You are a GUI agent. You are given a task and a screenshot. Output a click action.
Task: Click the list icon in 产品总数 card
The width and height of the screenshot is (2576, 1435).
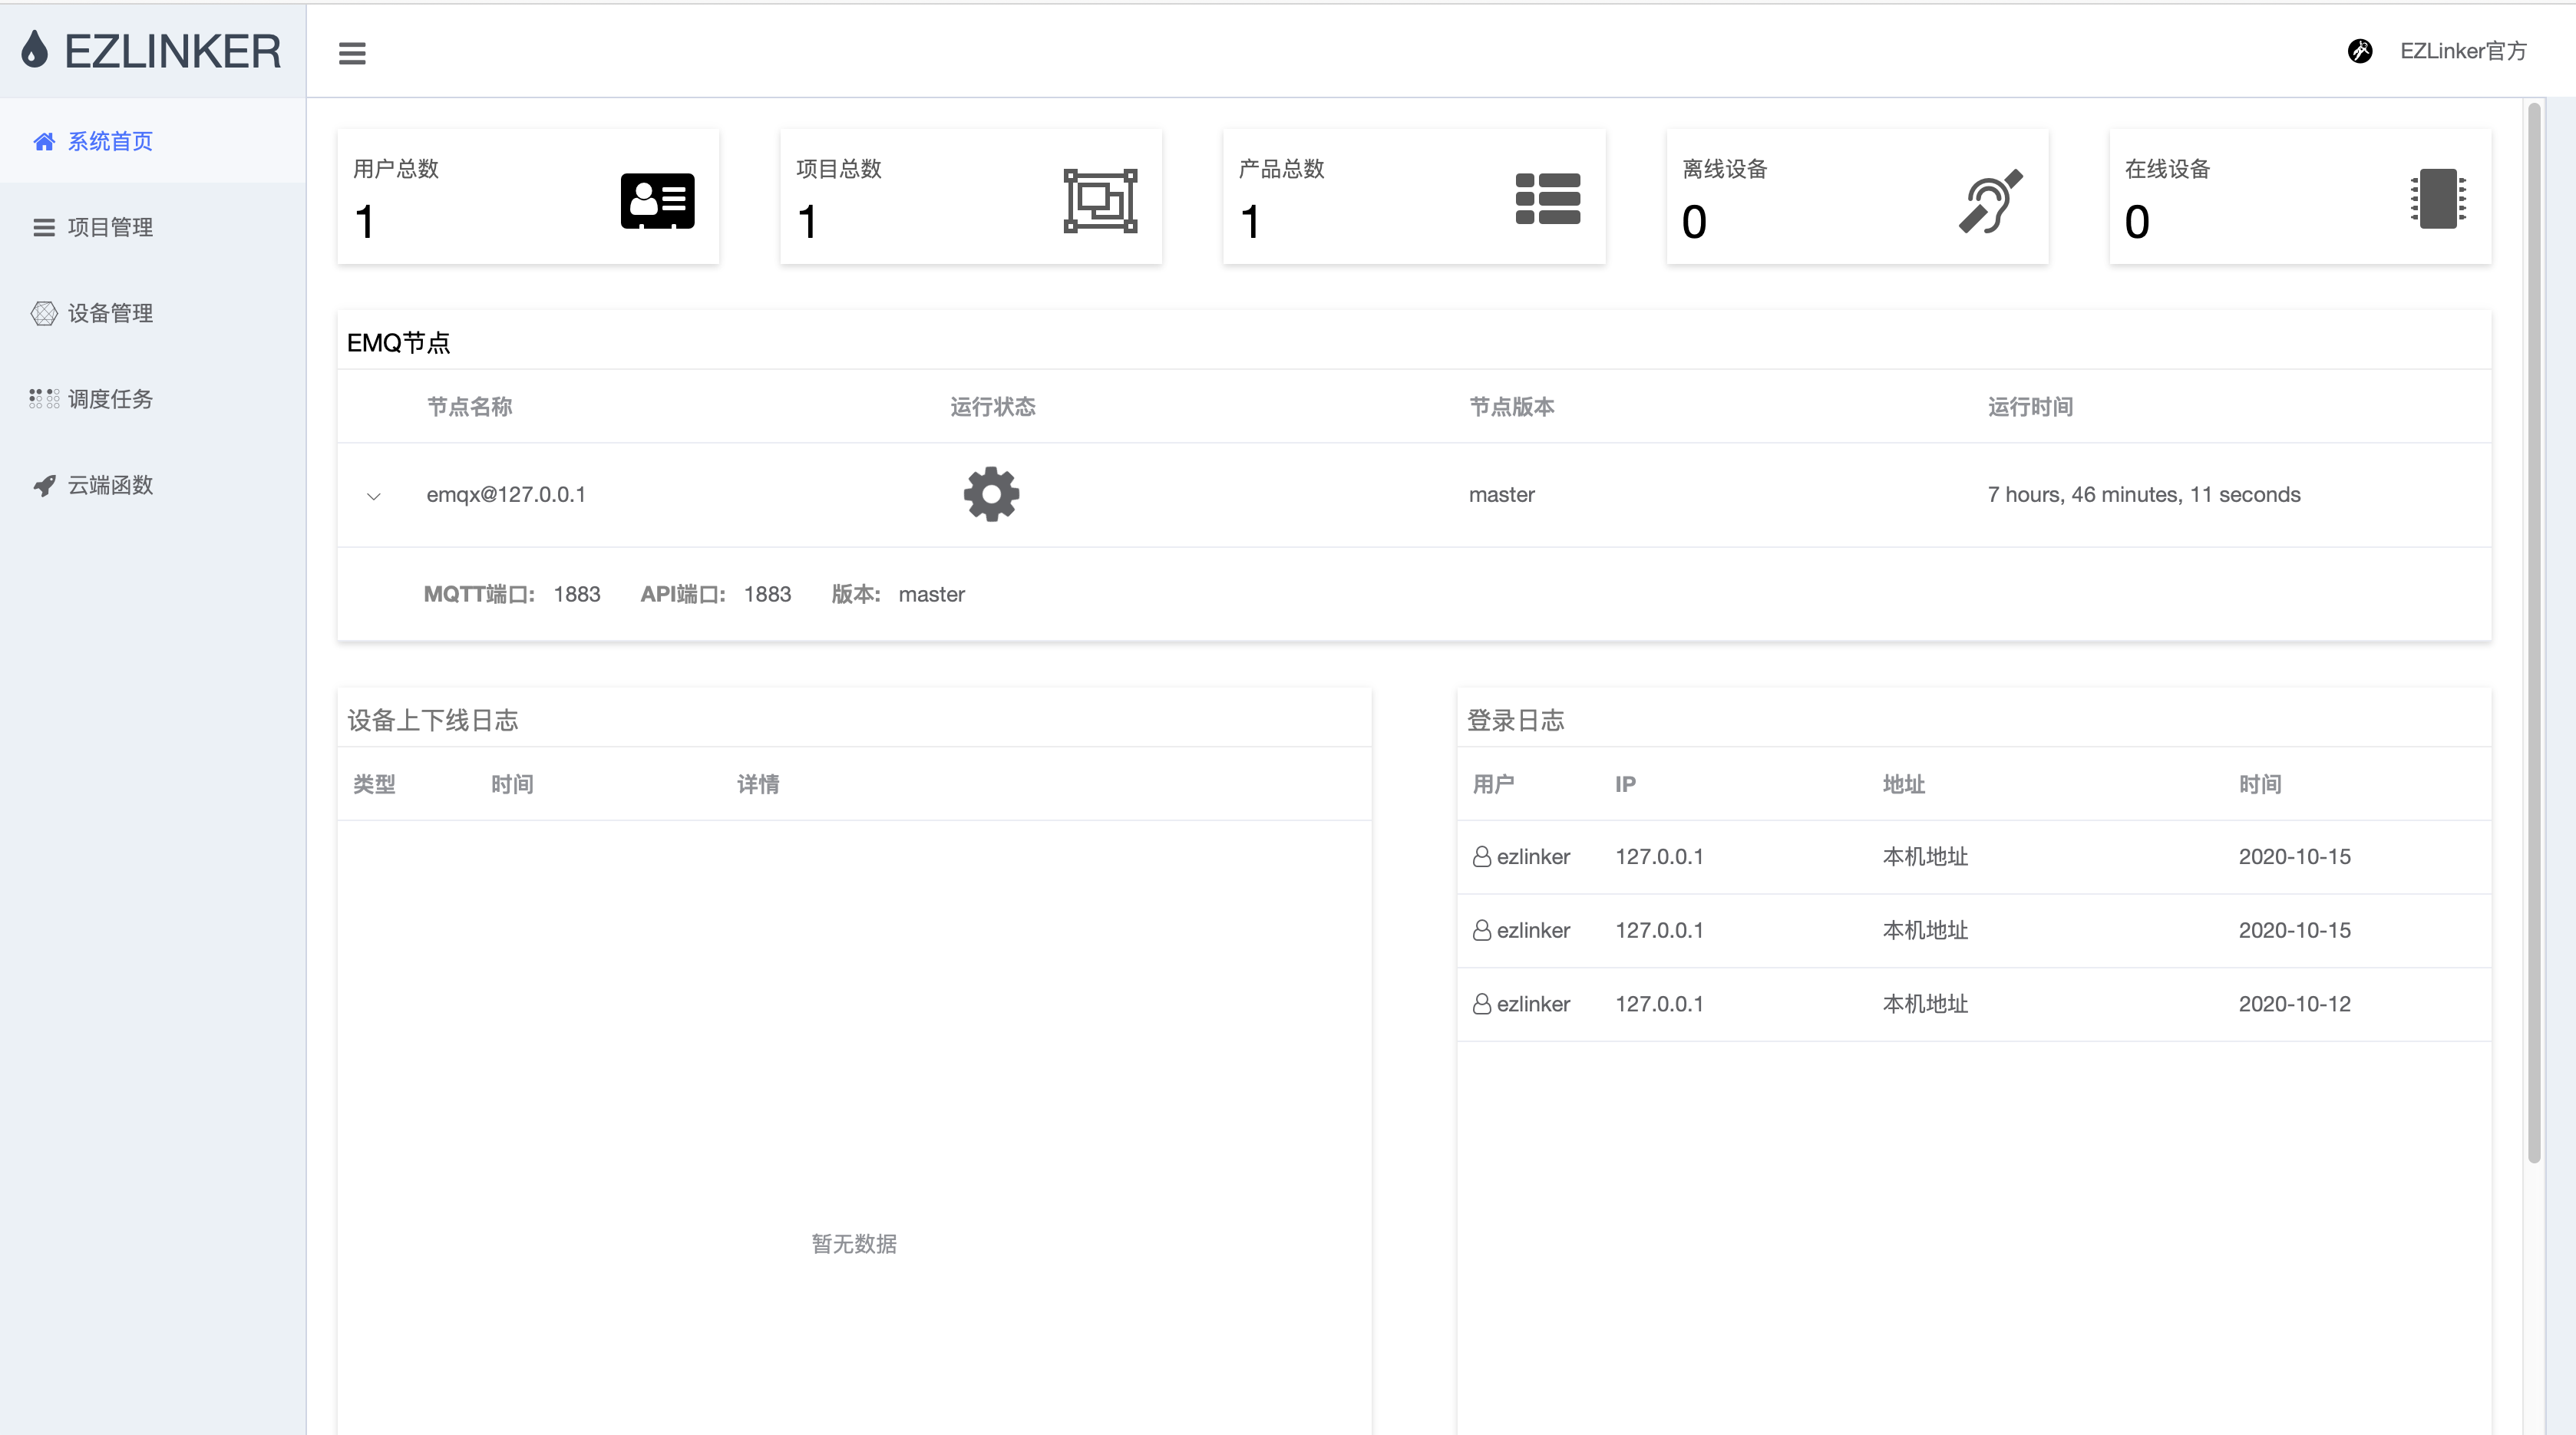(x=1548, y=199)
